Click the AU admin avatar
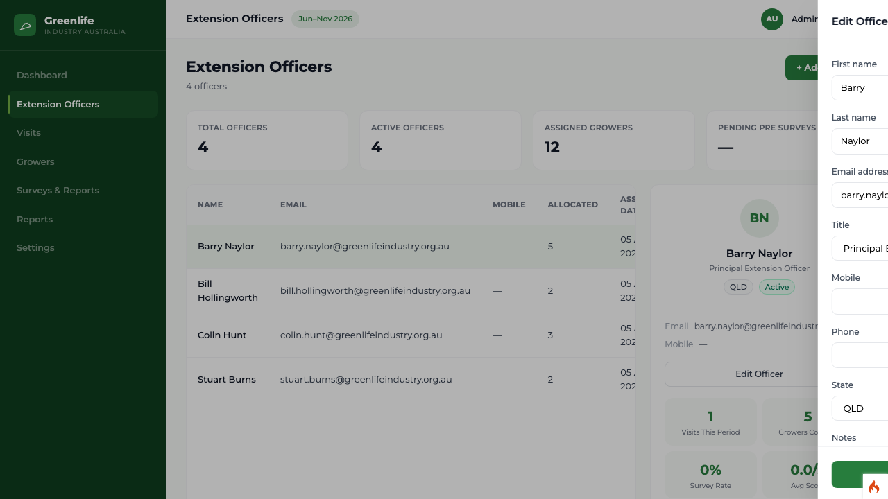 (x=772, y=19)
